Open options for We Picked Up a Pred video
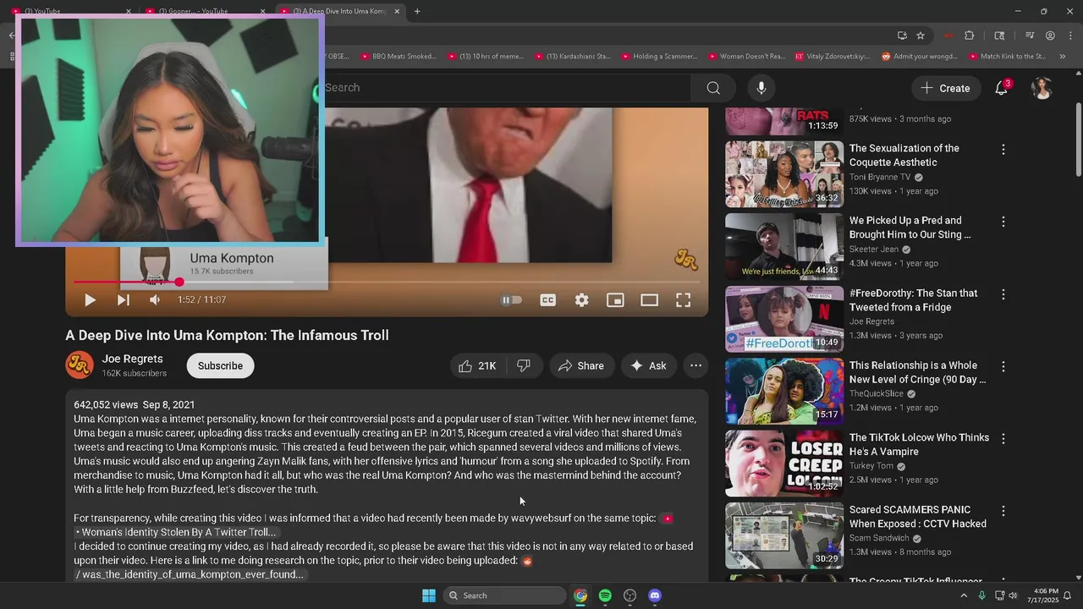 tap(1003, 222)
